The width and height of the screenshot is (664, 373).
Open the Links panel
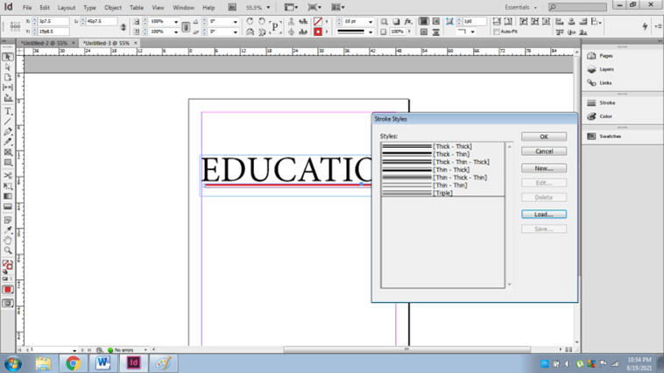(x=605, y=83)
